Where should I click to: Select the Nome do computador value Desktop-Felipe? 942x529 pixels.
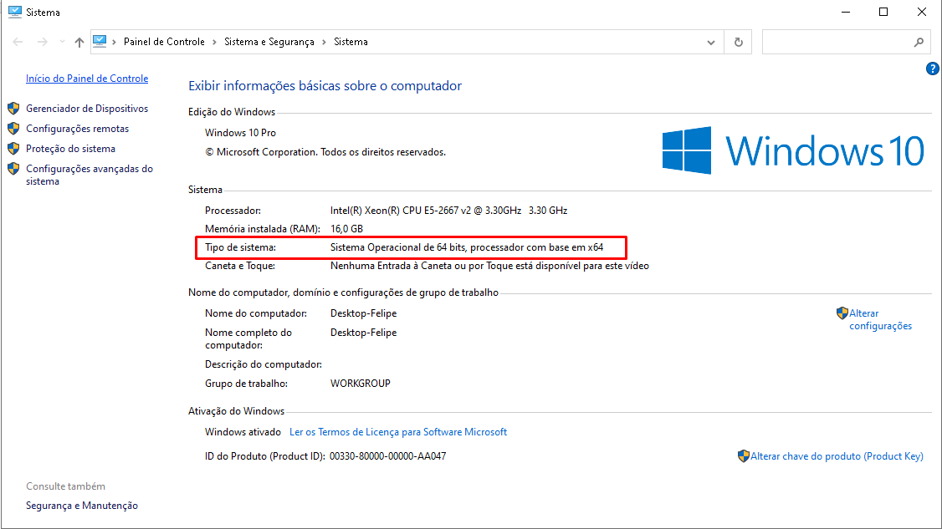[363, 313]
